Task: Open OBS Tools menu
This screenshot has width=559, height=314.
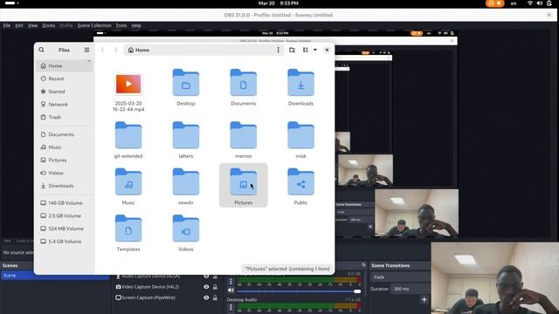Action: (121, 25)
